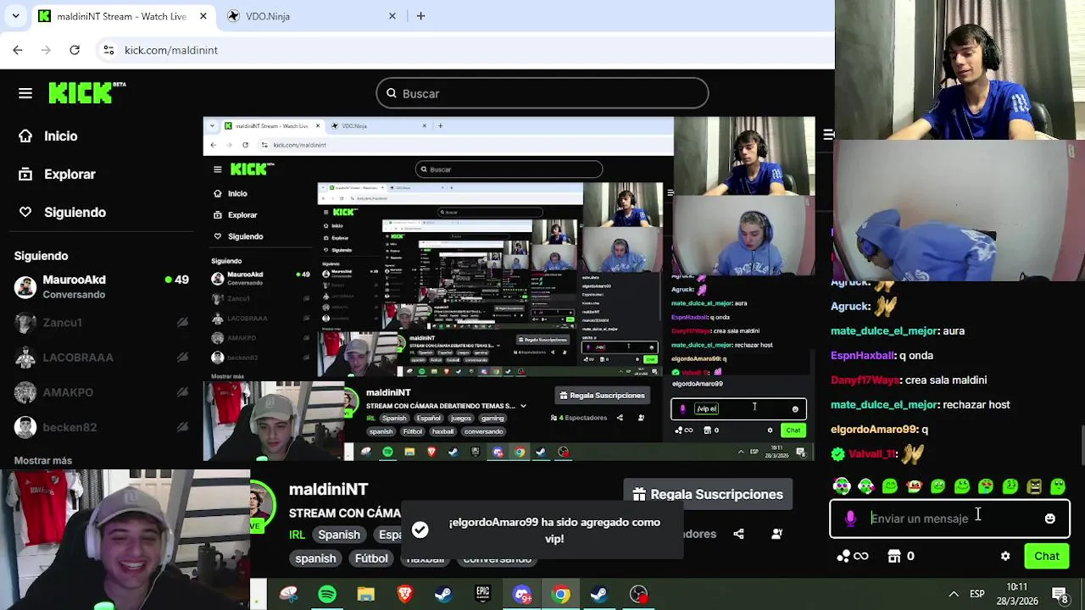Click the green verified badge beside Valvall_11
The image size is (1085, 610).
(x=838, y=454)
